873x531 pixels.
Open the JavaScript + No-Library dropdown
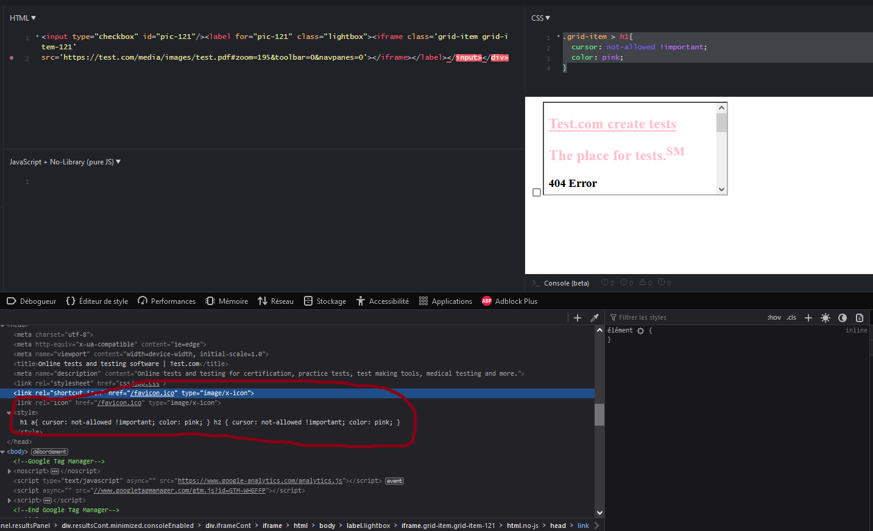tap(65, 161)
